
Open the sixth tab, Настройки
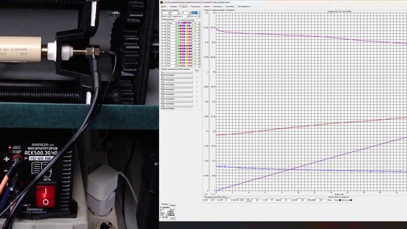(x=217, y=6)
